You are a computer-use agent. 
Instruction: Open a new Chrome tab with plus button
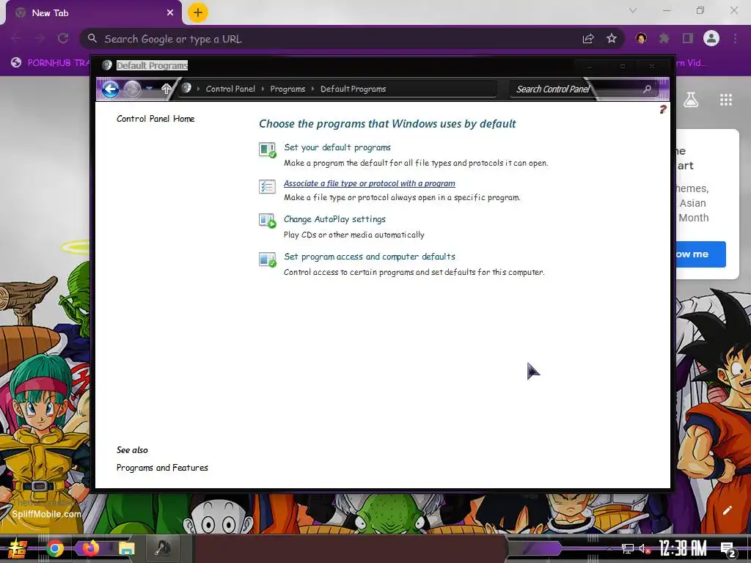pyautogui.click(x=197, y=12)
